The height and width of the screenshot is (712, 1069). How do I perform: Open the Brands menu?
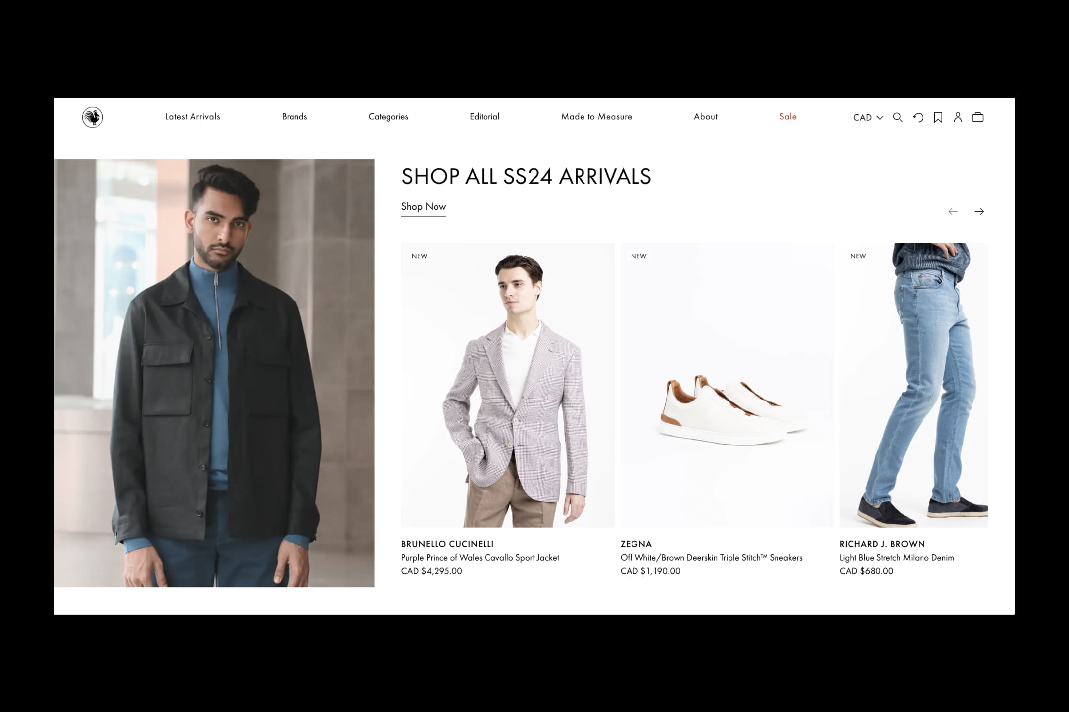294,117
